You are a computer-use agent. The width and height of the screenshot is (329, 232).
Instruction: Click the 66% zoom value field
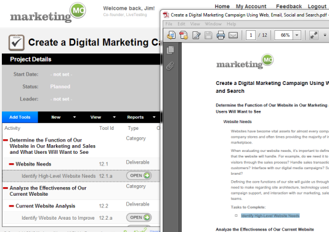[284, 35]
